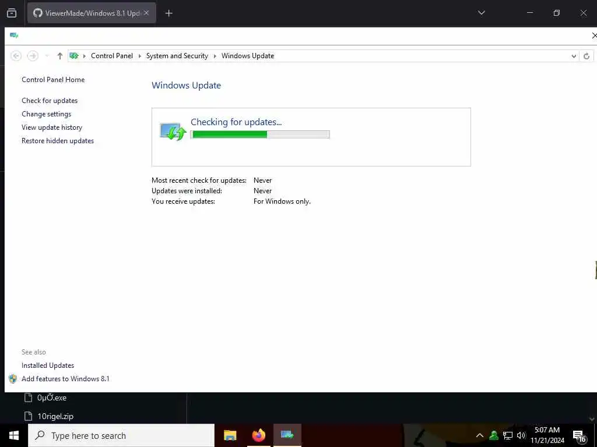597x447 pixels.
Task: Click Add features to Windows 8.1
Action: (x=65, y=378)
